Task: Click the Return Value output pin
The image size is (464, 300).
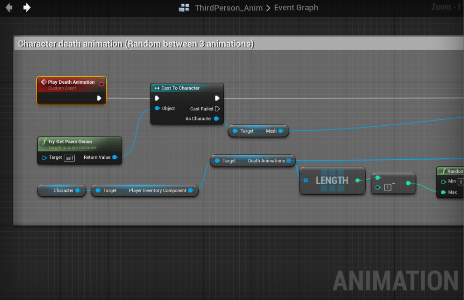Action: 115,157
